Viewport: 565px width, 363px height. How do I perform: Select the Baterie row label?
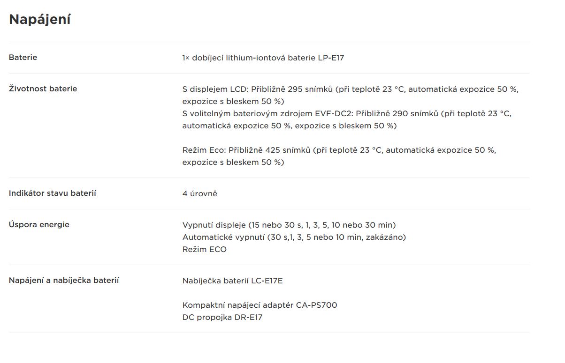point(23,57)
